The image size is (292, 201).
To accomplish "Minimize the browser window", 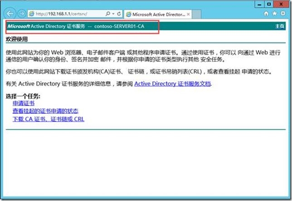I will (x=259, y=4).
